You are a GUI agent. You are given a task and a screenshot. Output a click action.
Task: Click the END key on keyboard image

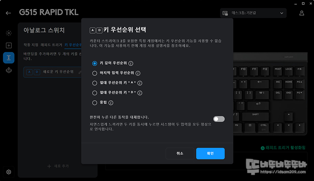point(289,95)
